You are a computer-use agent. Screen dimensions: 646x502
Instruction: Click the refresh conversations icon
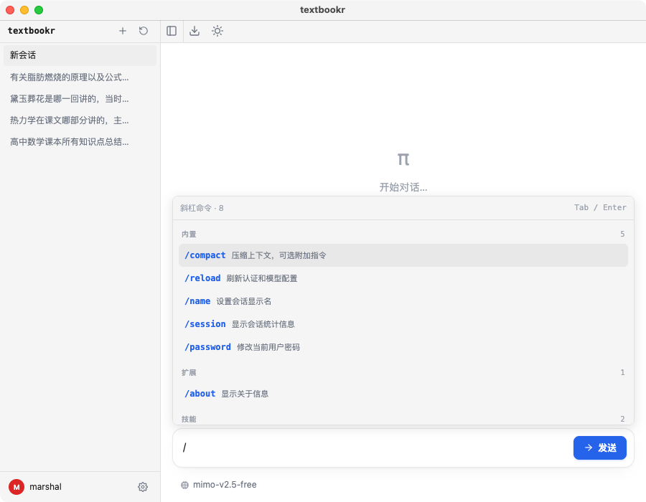pyautogui.click(x=144, y=31)
